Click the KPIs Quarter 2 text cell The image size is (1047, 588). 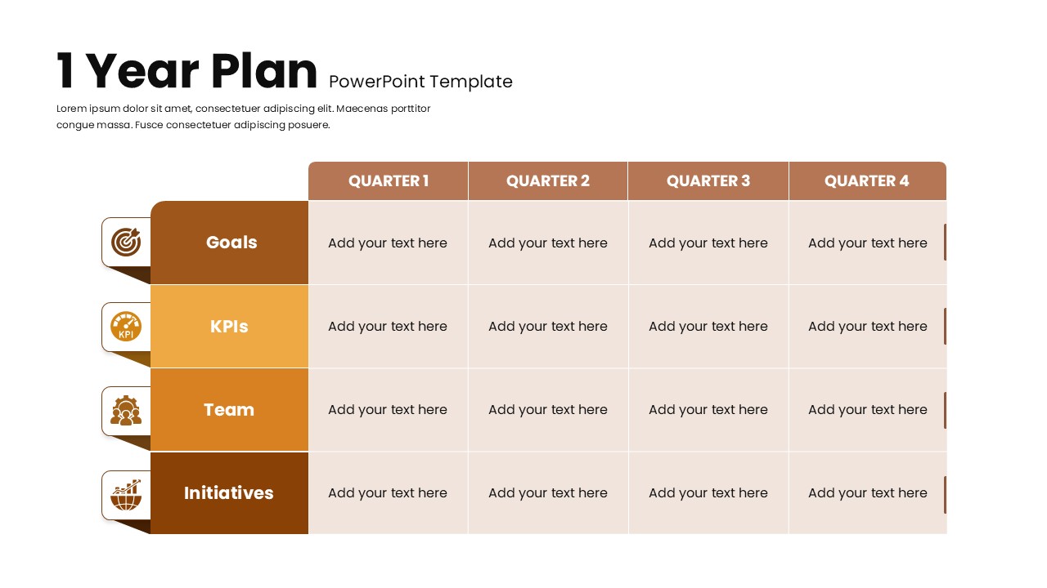tap(548, 327)
